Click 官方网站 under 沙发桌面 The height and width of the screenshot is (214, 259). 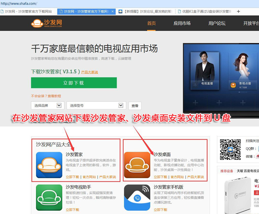coord(177,177)
